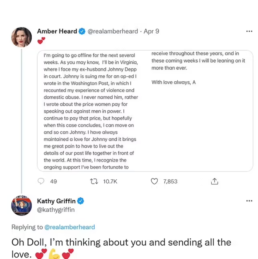The image size is (258, 259).
Task: Open Kathy Griffin's profile picture
Action: [x=21, y=206]
